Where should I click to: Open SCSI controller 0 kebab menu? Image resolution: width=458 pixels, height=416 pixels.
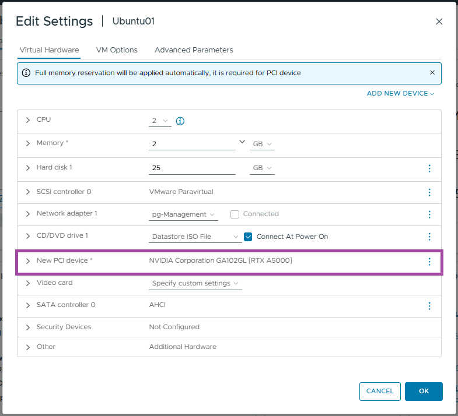coord(429,192)
